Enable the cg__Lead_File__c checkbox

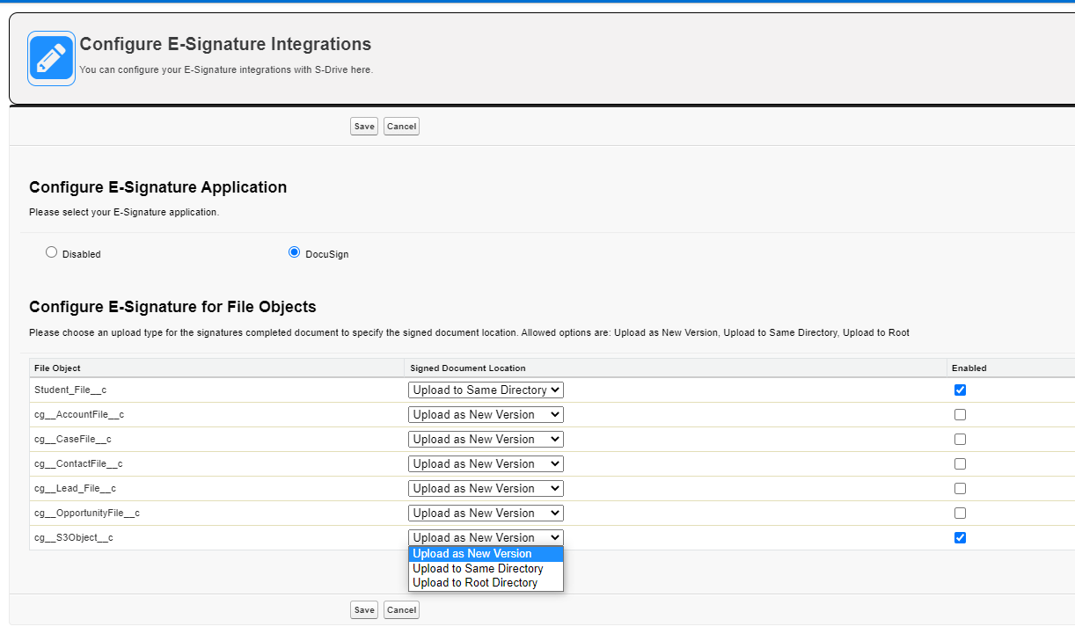click(960, 488)
